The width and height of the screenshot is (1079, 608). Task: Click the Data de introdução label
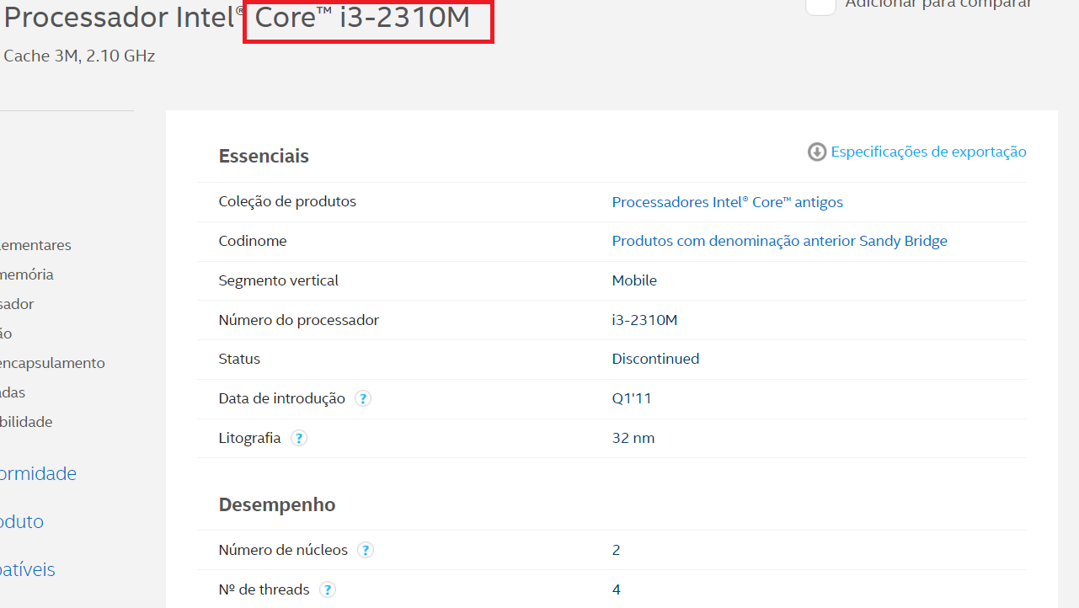(x=282, y=398)
